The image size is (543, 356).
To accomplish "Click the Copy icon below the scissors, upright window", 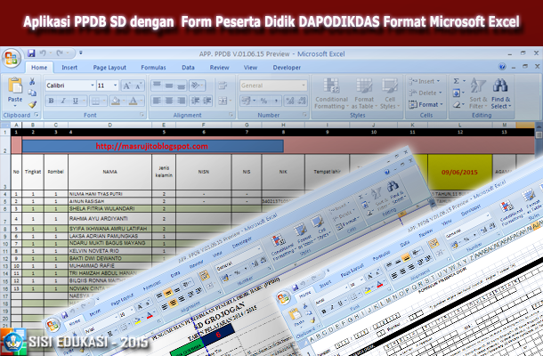I will 32,93.
